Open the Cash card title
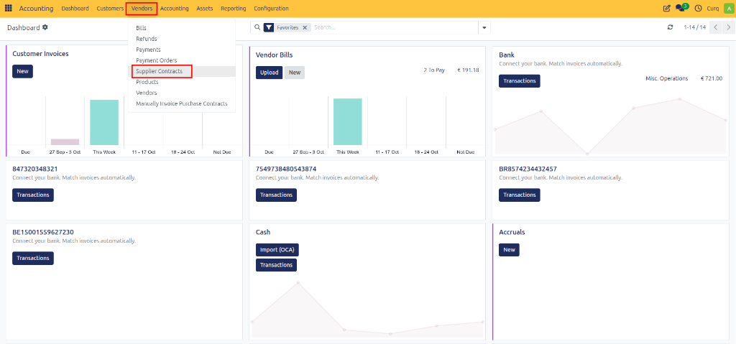This screenshot has height=344, width=736. (263, 232)
